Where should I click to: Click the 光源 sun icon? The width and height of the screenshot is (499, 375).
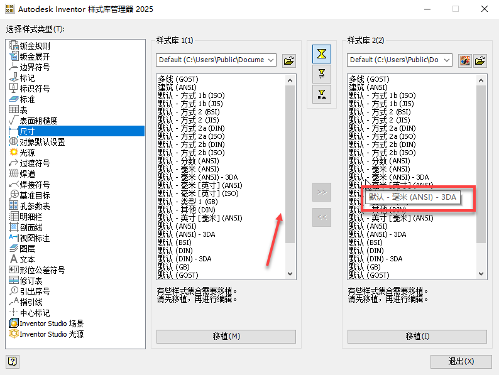pyautogui.click(x=13, y=153)
